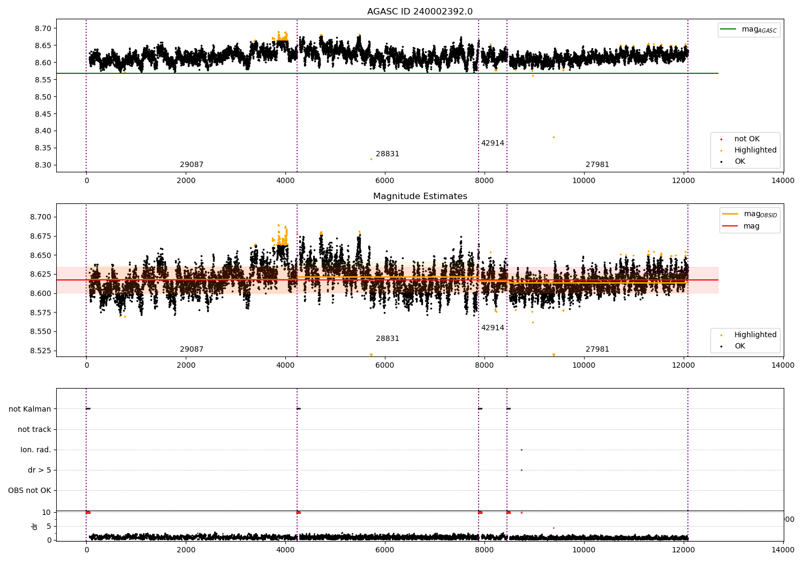Click the 8.30 y-tick of top plot
Screen dimensions: 803x562
[x=43, y=165]
